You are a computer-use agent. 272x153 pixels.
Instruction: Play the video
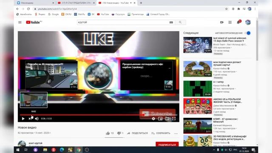[23, 119]
